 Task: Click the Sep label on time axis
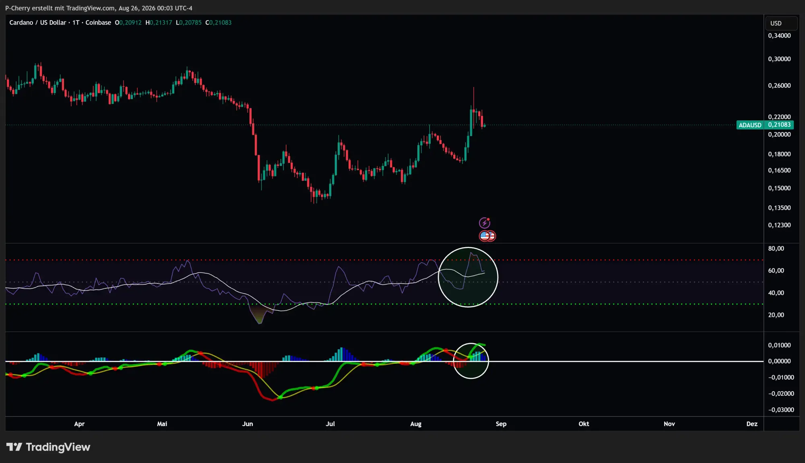pos(501,424)
